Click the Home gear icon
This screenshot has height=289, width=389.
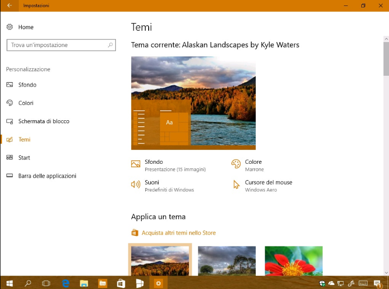(x=9, y=27)
